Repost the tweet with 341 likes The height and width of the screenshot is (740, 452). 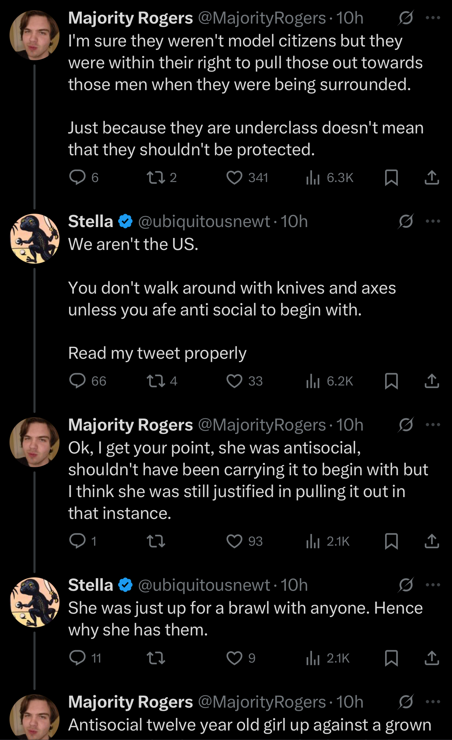[x=156, y=177]
